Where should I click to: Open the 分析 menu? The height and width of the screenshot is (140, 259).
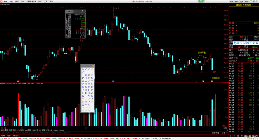[x=23, y=1]
